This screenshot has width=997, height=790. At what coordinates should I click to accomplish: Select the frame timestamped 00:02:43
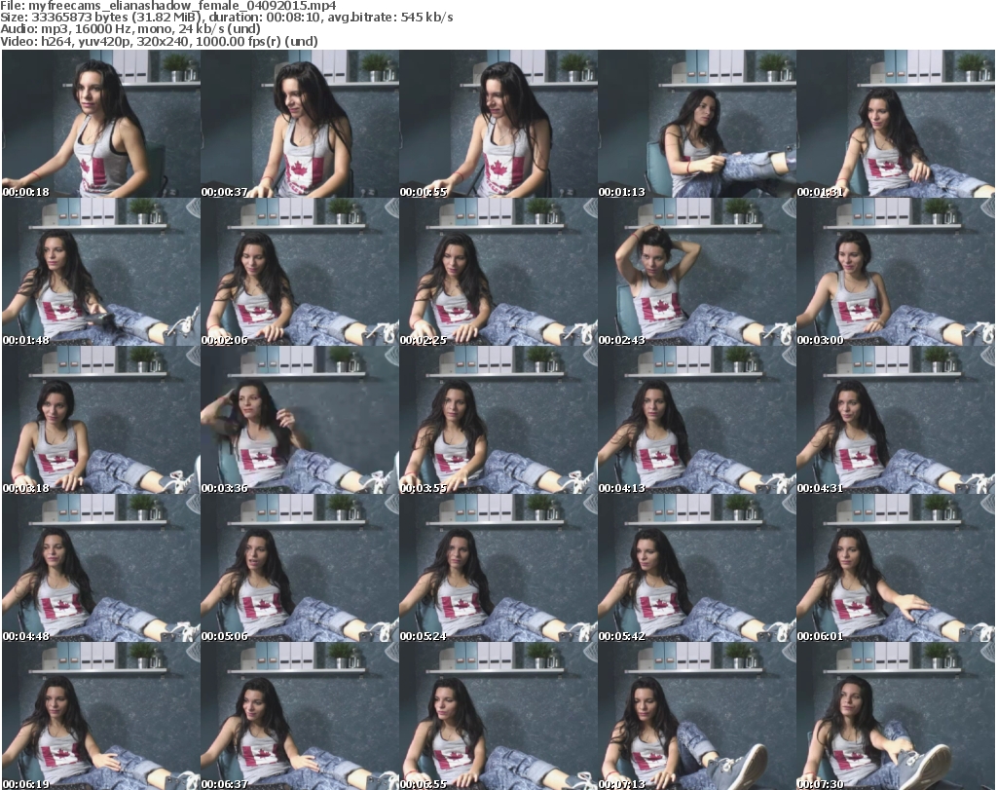click(697, 272)
